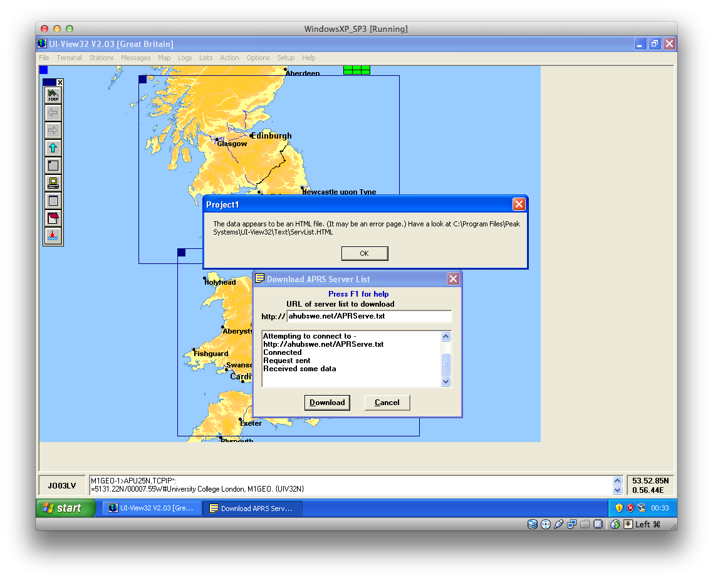Open the MAP chooser tool button
Image resolution: width=713 pixels, height=580 pixels.
pyautogui.click(x=53, y=95)
